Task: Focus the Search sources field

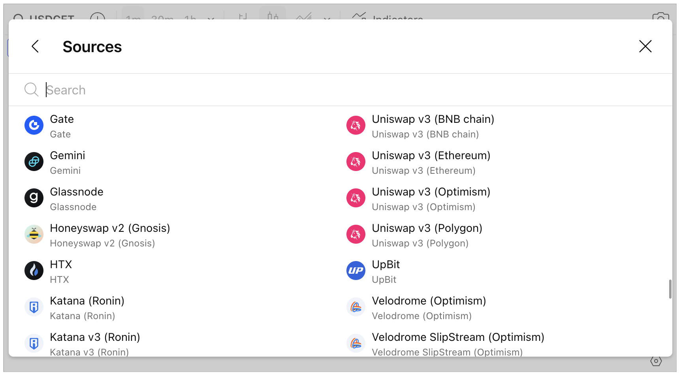Action: (x=340, y=90)
